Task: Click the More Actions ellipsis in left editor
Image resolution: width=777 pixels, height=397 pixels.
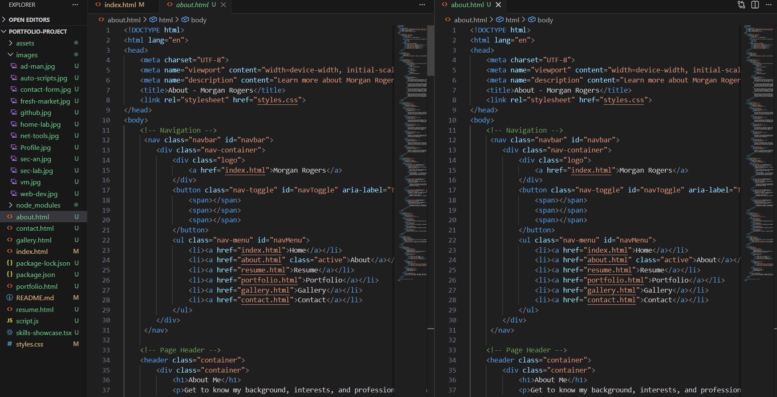Action: [x=422, y=4]
